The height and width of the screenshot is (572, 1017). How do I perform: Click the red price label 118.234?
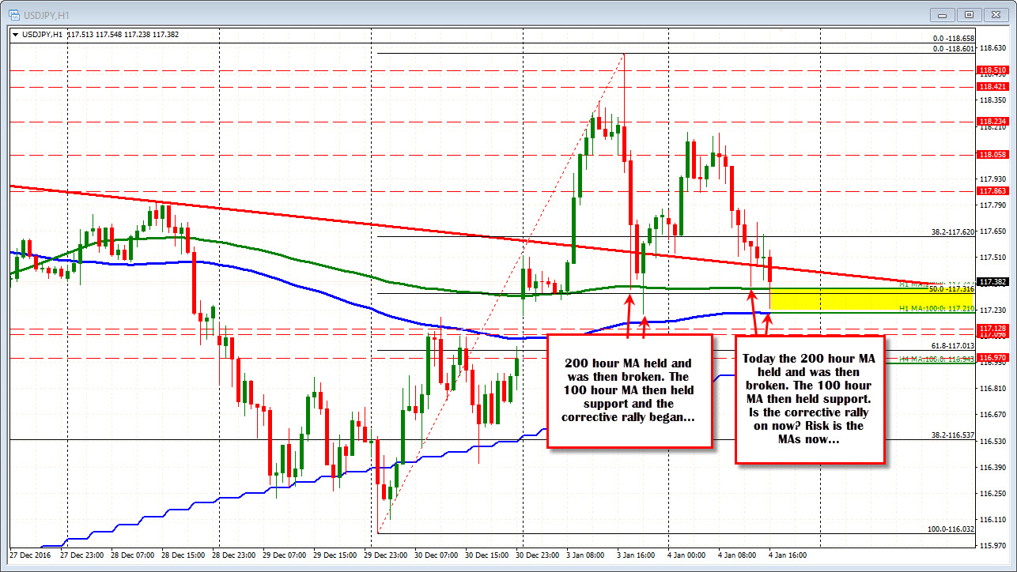tap(992, 121)
